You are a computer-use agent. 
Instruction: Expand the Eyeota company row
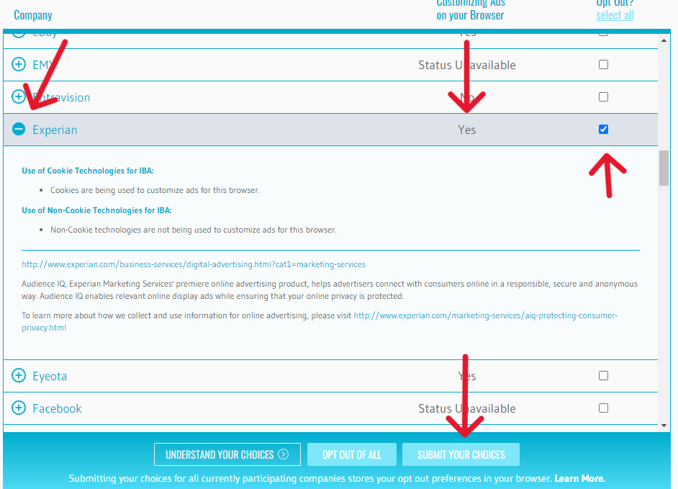point(19,375)
